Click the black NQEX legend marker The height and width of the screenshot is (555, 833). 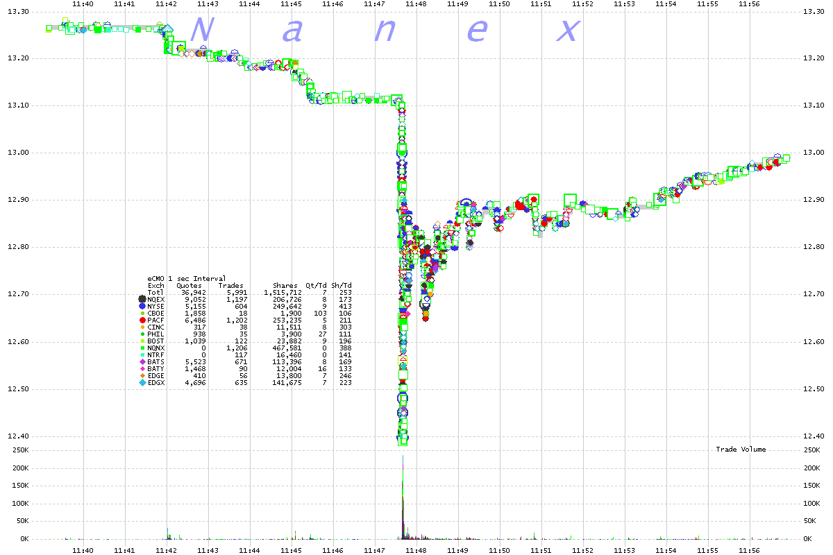(142, 298)
